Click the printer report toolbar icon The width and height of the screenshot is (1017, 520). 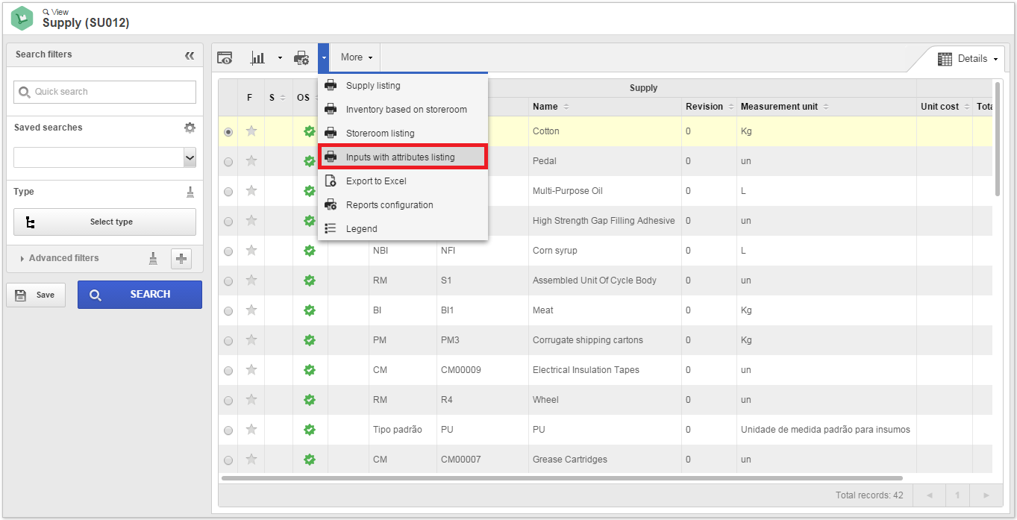[x=301, y=57]
